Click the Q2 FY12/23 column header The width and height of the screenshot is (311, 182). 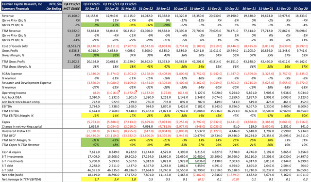tap(111, 4)
